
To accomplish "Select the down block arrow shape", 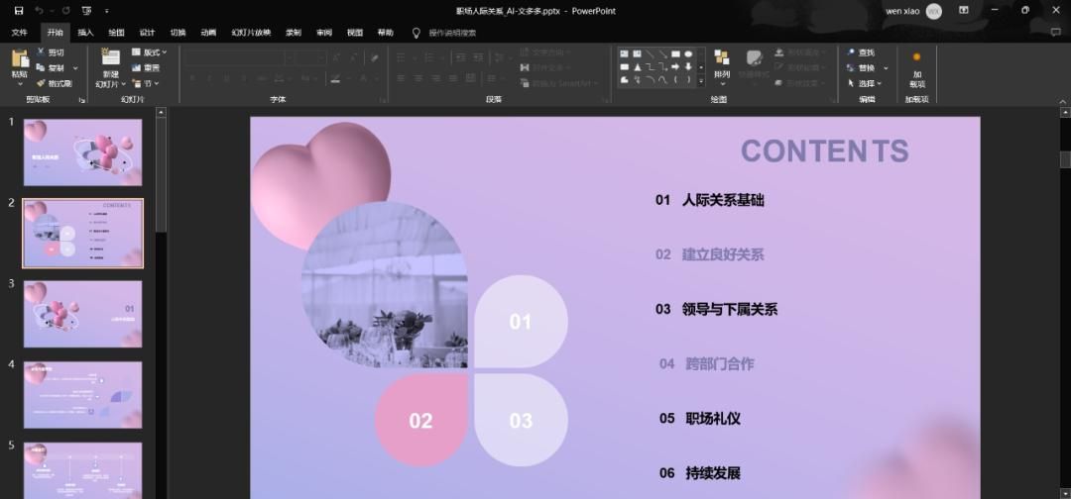I will click(688, 66).
